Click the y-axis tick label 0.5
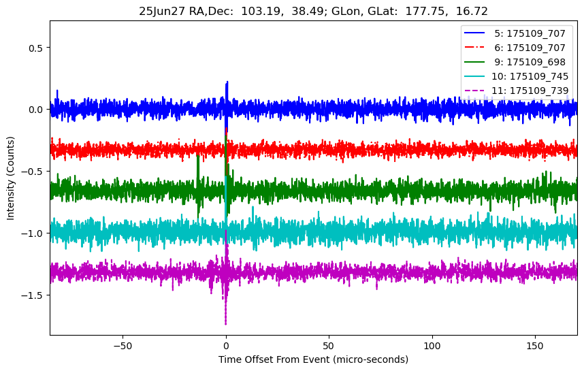 pos(34,48)
